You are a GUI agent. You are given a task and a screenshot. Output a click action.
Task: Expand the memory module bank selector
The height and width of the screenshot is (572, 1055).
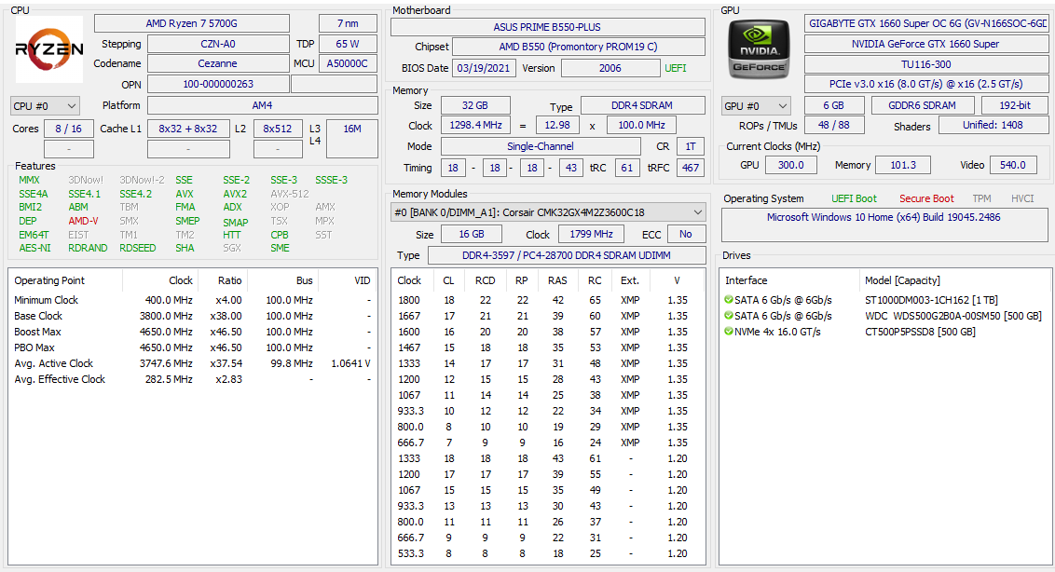[x=548, y=212]
